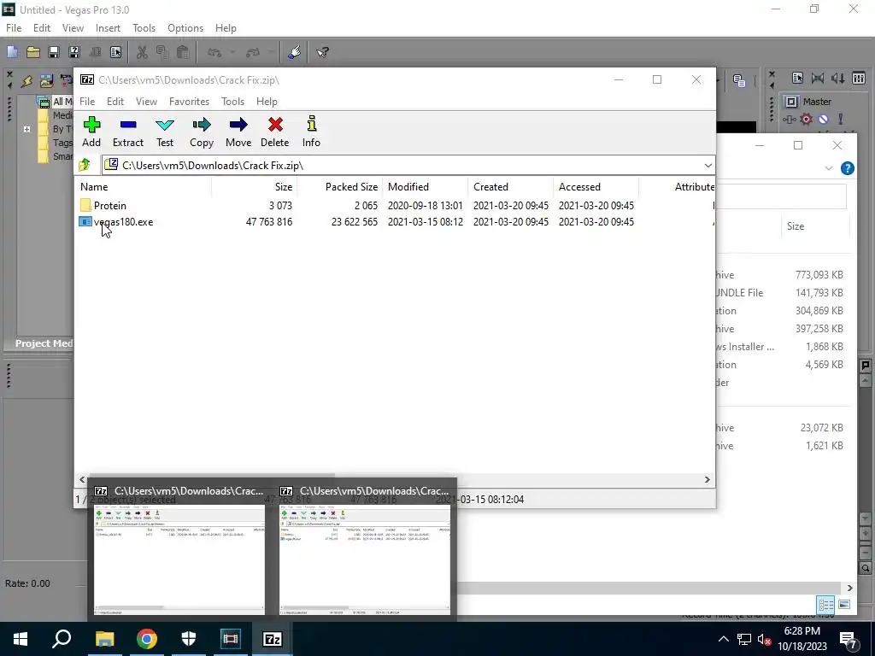Open 7-Zip File menu
This screenshot has width=875, height=656.
87,102
